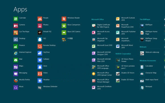Launch the KMPlayer icon
Screen dimensions: 165x103
(142, 26)
